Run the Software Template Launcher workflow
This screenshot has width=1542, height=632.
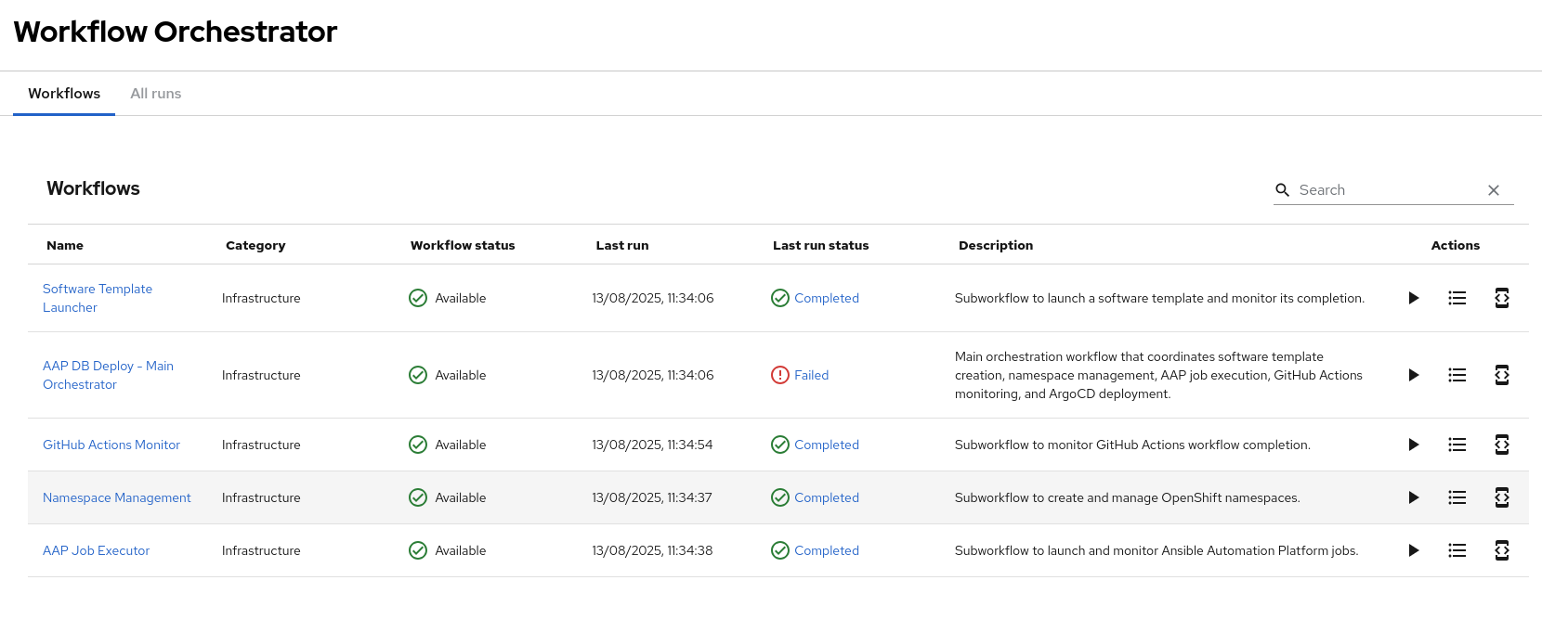[1413, 298]
